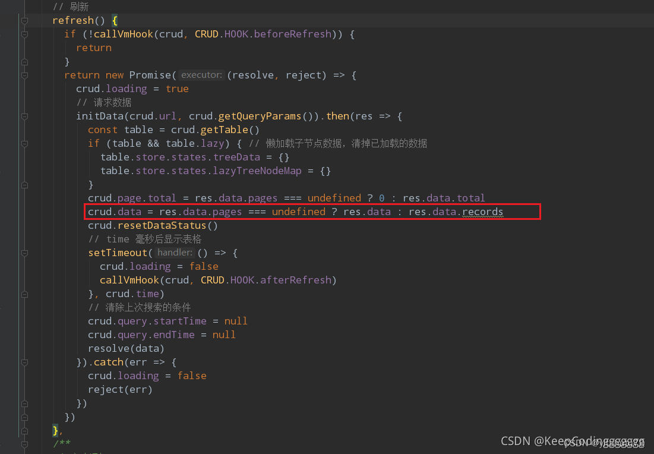Viewport: 654px width, 454px height.
Task: Click the 'setTimeout' function name
Action: [118, 253]
